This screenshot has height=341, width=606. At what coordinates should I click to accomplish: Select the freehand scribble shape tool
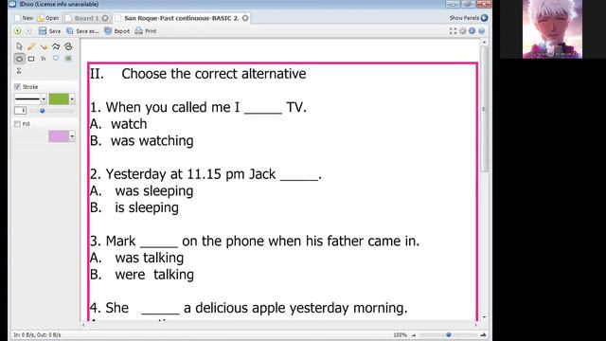click(68, 46)
